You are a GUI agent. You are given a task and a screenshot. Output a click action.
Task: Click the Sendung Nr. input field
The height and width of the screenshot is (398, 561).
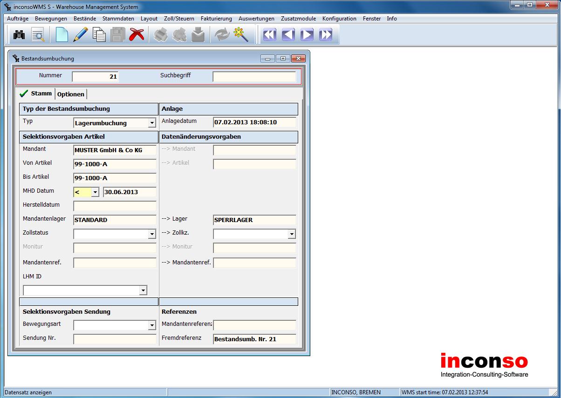tap(115, 339)
